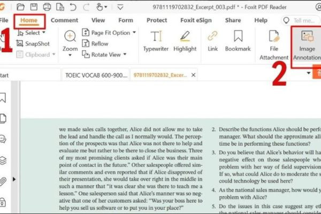Open the View ribbon tab

(98, 20)
